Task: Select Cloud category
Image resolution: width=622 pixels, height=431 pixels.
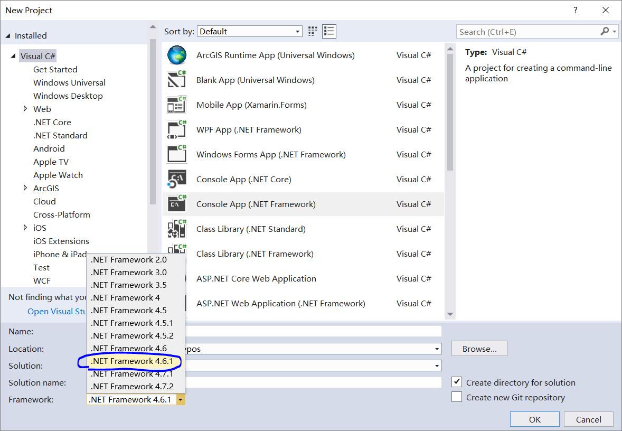Action: pyautogui.click(x=44, y=202)
